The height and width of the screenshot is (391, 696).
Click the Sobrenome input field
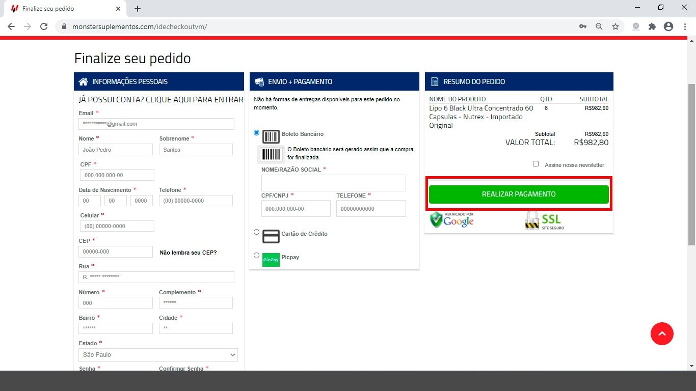(196, 150)
